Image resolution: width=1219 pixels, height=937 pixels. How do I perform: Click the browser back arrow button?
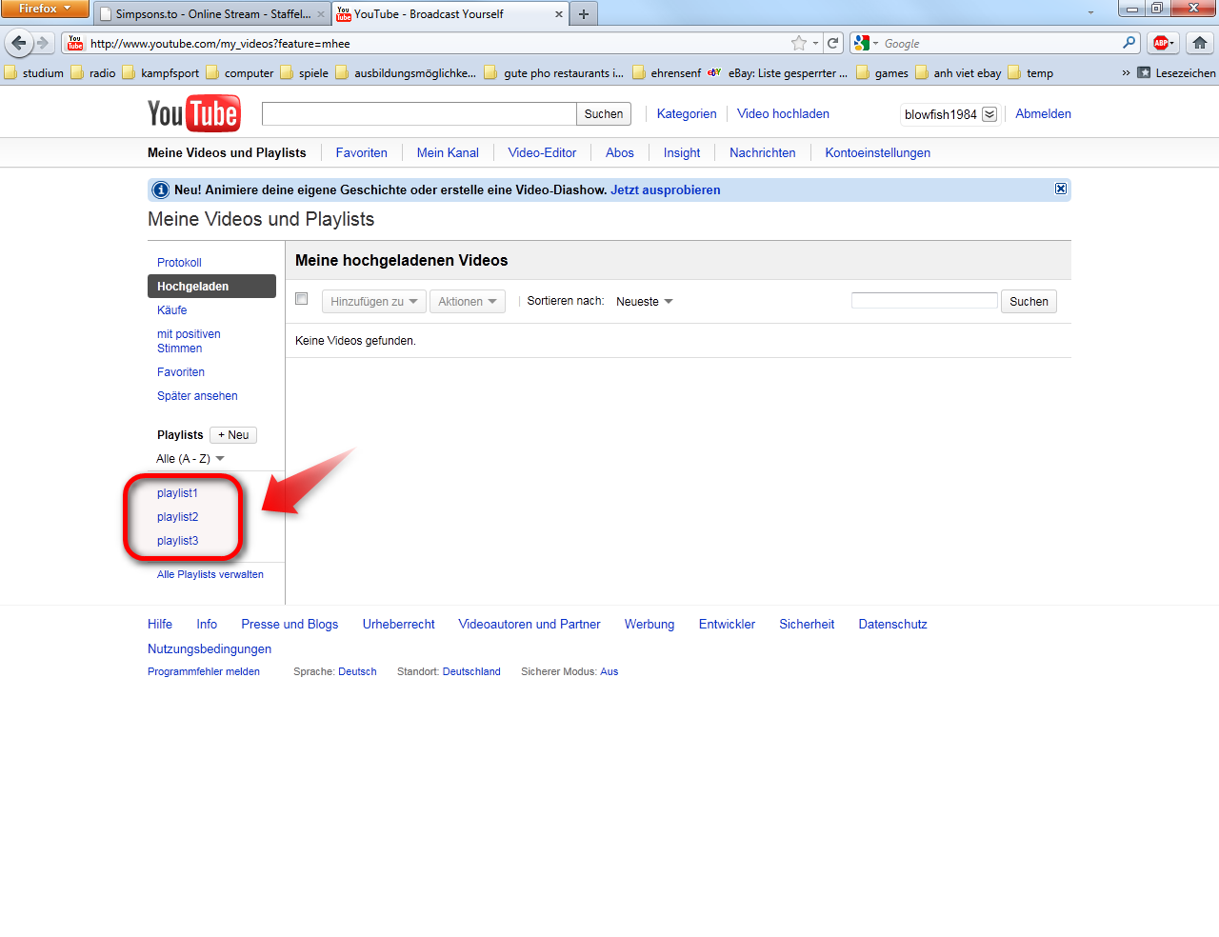[19, 43]
